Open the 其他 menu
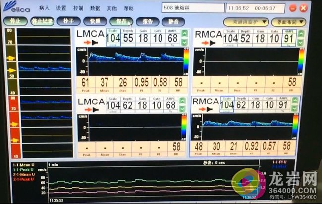The height and width of the screenshot is (204, 322). 112,8
